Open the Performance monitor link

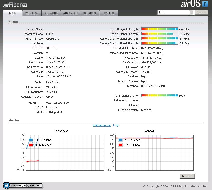click(102, 125)
